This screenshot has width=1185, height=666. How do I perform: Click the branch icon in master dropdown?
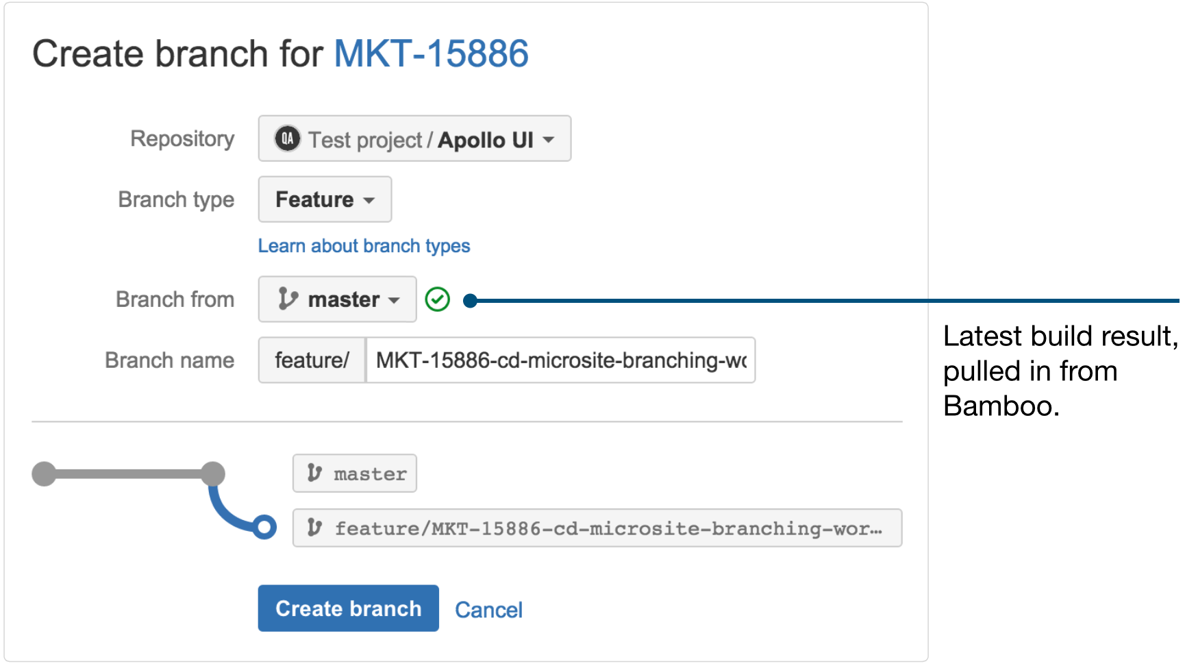tap(288, 299)
